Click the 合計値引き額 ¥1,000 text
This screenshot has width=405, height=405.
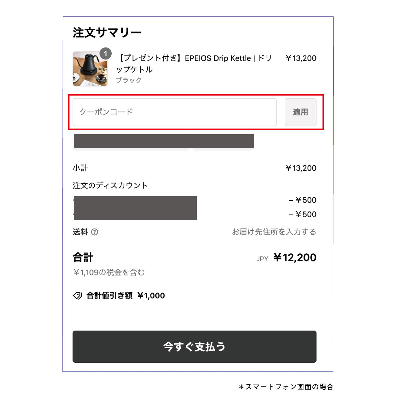126,296
